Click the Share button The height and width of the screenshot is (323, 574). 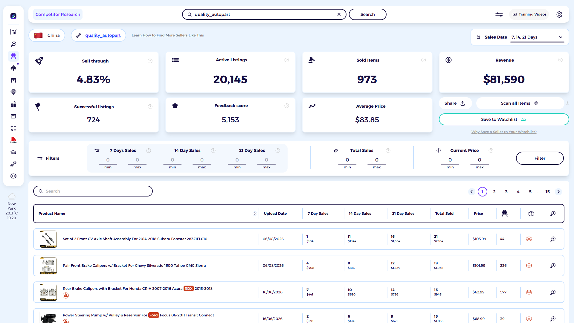pyautogui.click(x=455, y=103)
